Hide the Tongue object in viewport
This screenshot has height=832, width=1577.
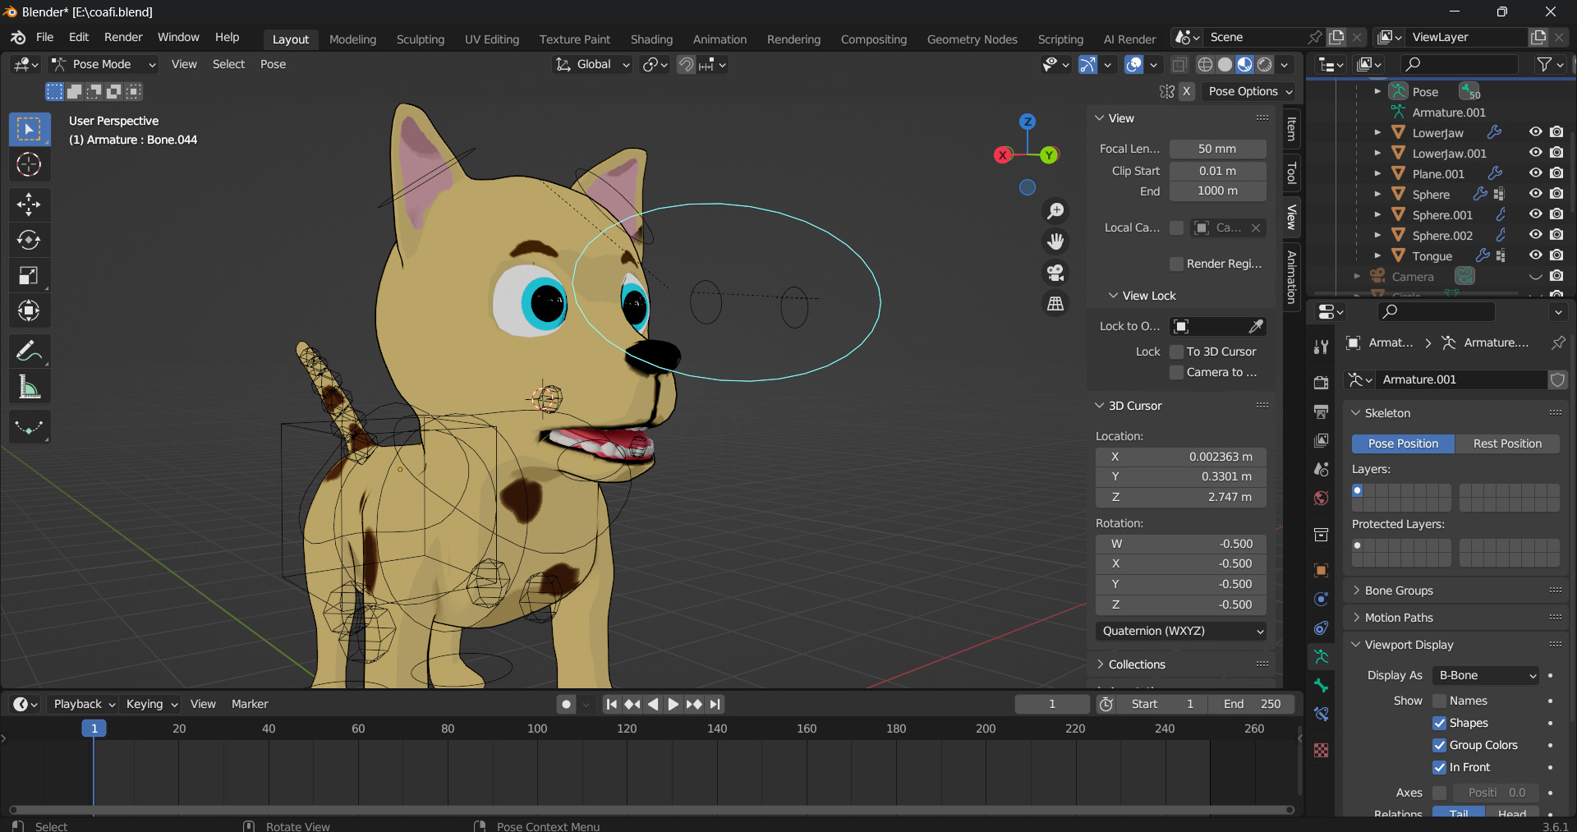(1535, 255)
